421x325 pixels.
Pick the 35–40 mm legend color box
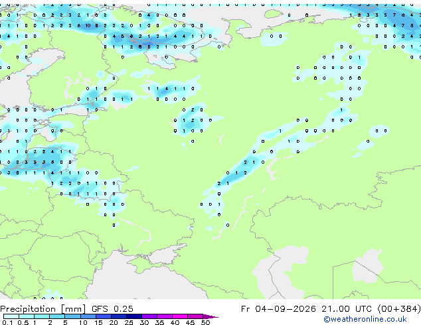[x=165, y=316]
